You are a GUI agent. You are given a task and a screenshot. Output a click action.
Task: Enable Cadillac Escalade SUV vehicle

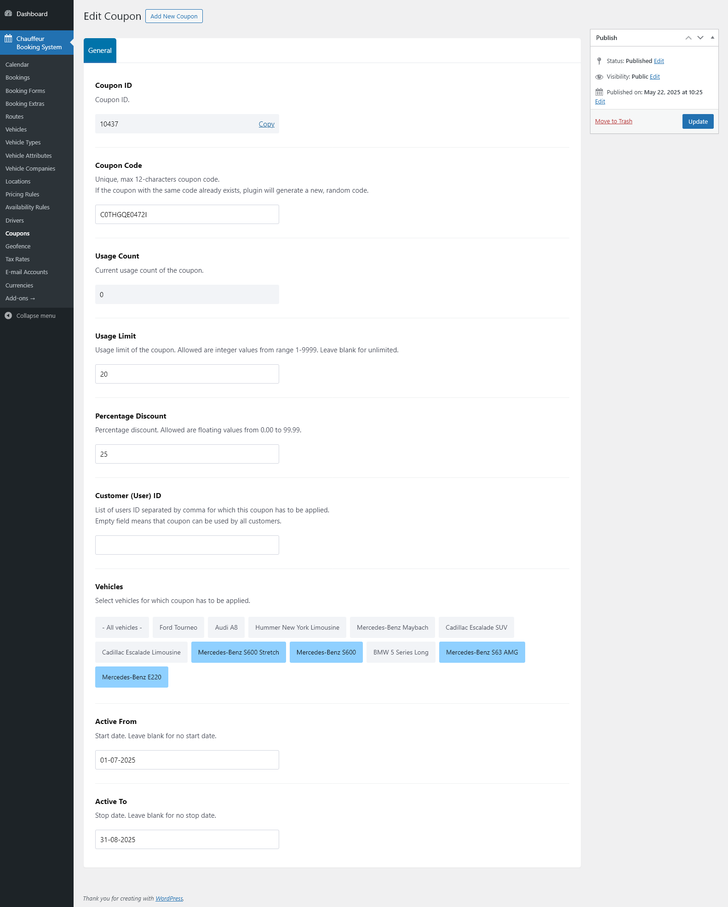point(476,627)
